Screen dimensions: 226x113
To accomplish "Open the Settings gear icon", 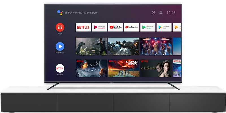I will click(x=161, y=13).
